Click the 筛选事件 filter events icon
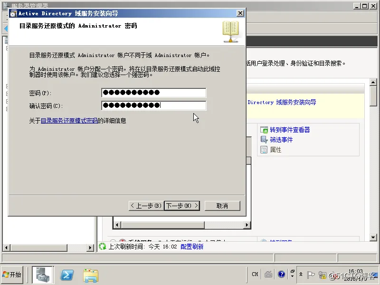The width and height of the screenshot is (380, 285). pos(265,140)
